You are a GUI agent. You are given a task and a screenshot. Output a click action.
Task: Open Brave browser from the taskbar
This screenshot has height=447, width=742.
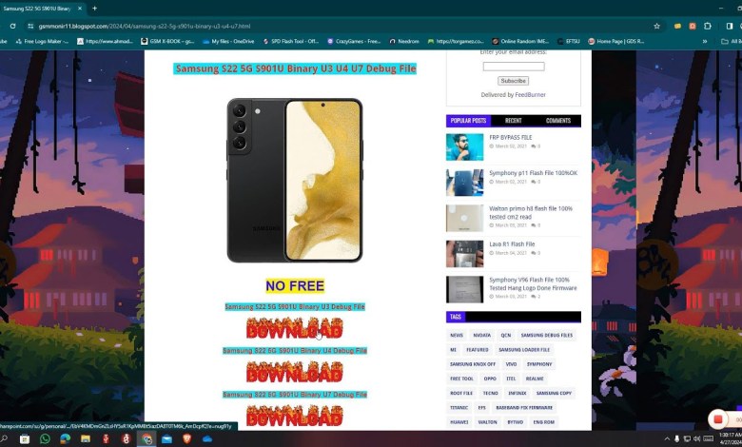point(186,439)
